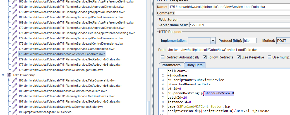
Task: Click the Protocol http field
Action: [x=250, y=41]
